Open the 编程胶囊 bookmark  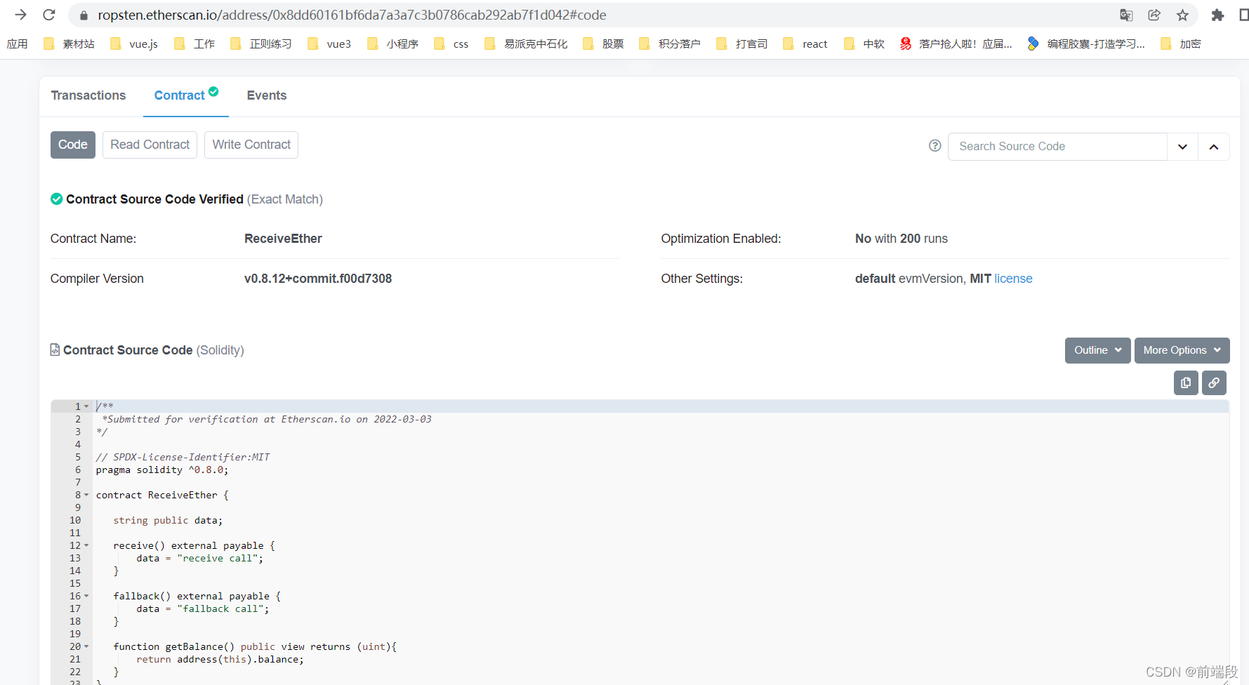click(1085, 44)
